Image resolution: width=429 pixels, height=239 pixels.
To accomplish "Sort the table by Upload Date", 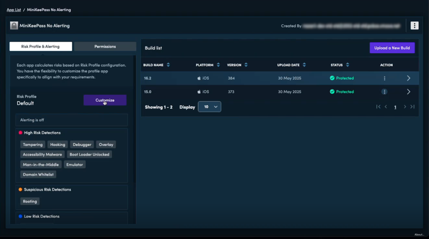I will point(304,65).
